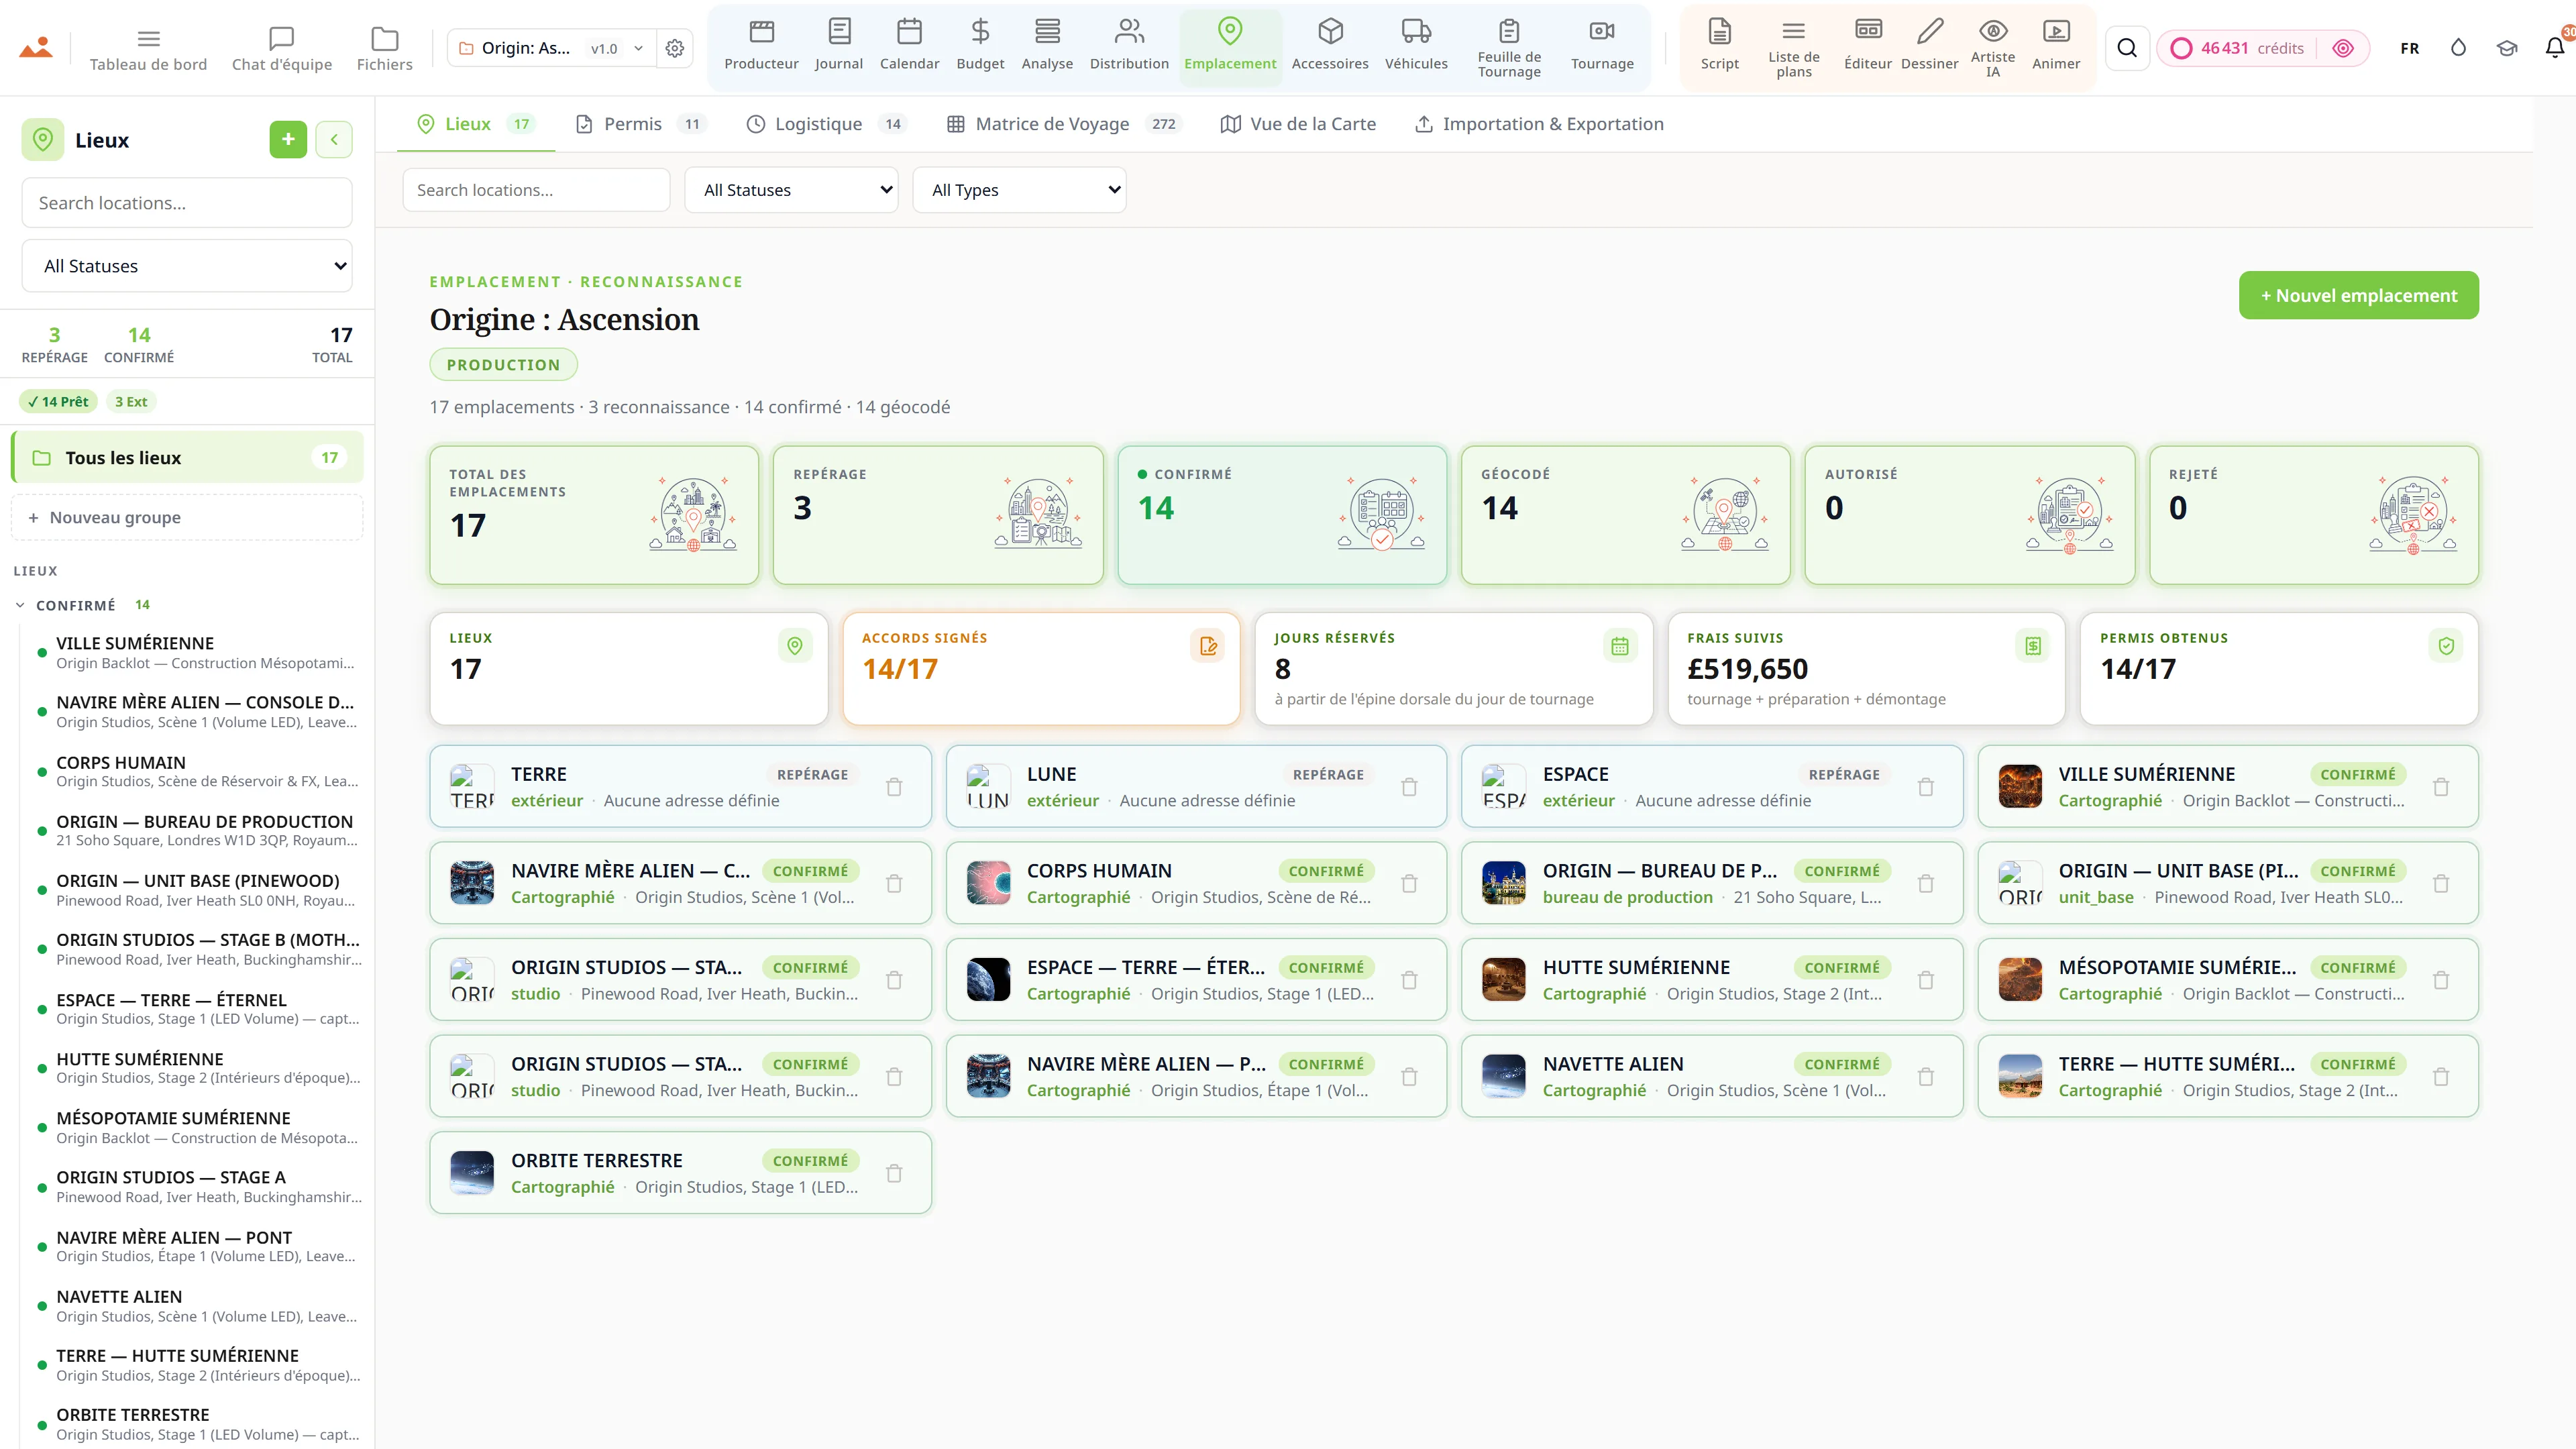Open VILLE SUMÉRIENNE card thumbnail
The width and height of the screenshot is (2576, 1449).
pos(2019,786)
